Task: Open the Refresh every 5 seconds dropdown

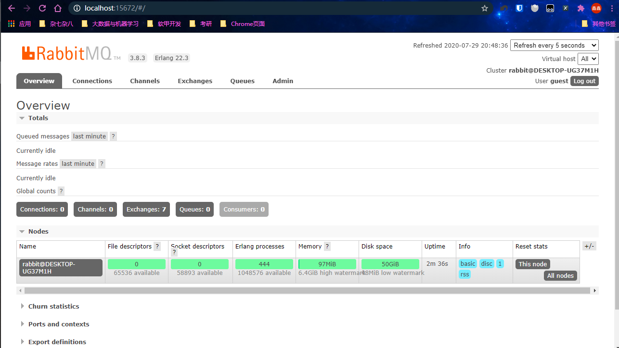Action: point(554,45)
